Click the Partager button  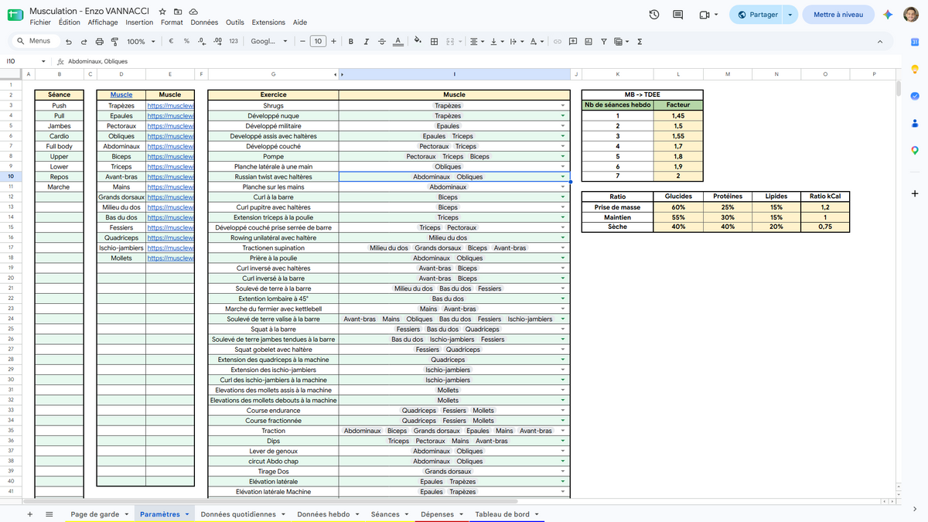[x=757, y=15]
